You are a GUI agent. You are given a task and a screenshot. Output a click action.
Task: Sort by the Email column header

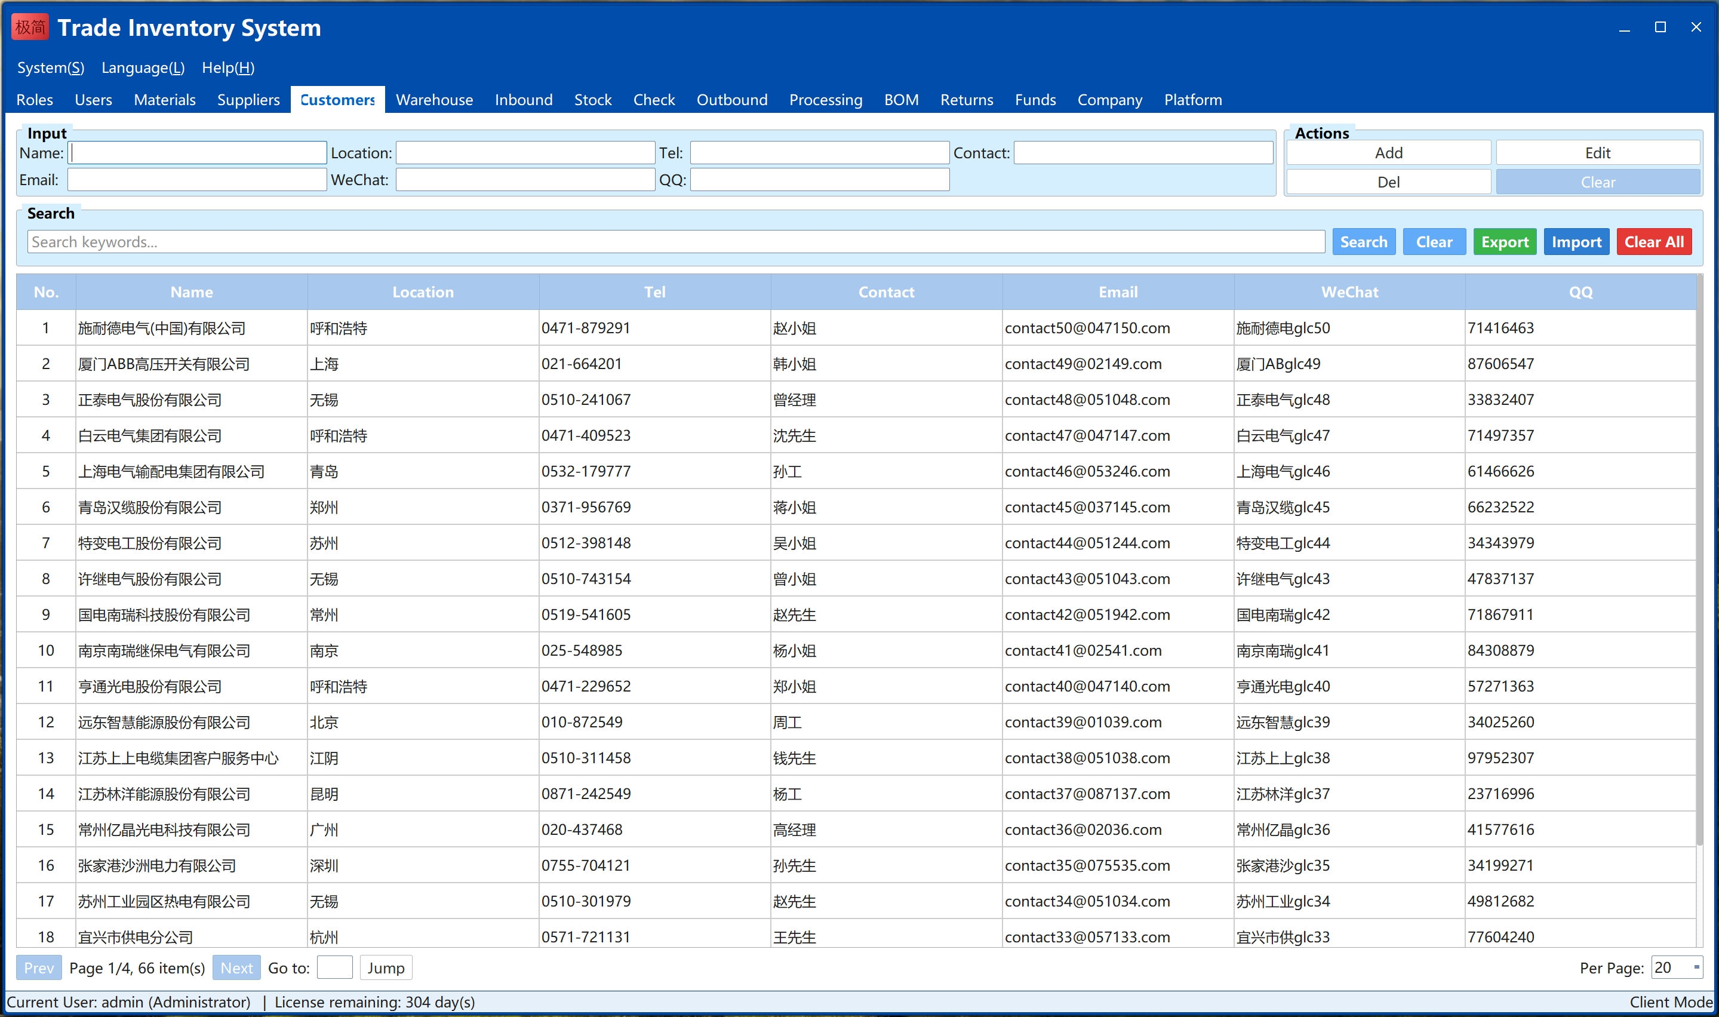[1118, 292]
